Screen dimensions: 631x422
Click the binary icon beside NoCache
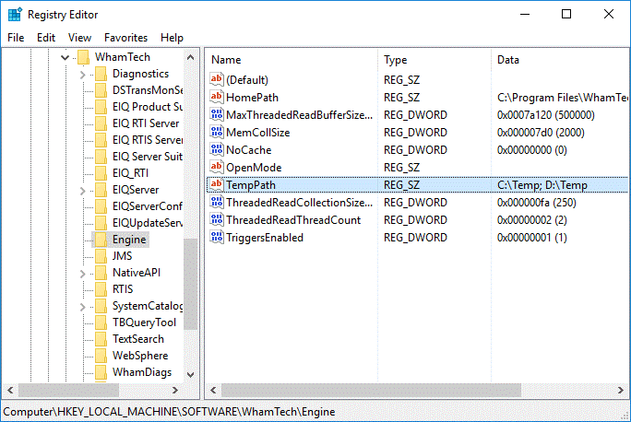[217, 149]
